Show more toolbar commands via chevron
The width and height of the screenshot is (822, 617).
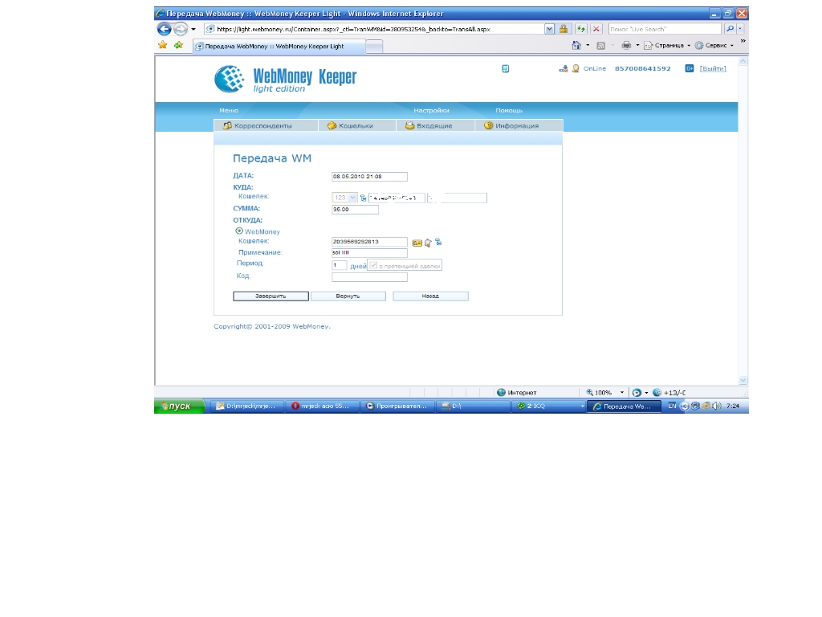pyautogui.click(x=743, y=41)
